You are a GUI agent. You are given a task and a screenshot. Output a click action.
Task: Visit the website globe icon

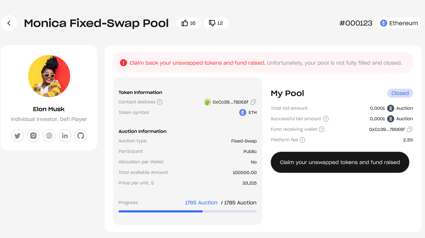[49, 136]
